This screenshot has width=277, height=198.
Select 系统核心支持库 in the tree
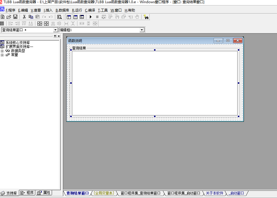pos(18,43)
